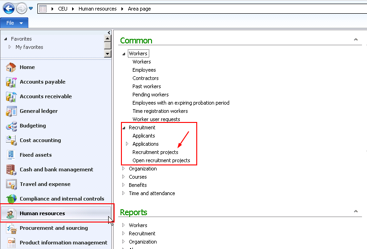The width and height of the screenshot is (367, 249).
Task: Collapse the Common section chevron
Action: 356,40
